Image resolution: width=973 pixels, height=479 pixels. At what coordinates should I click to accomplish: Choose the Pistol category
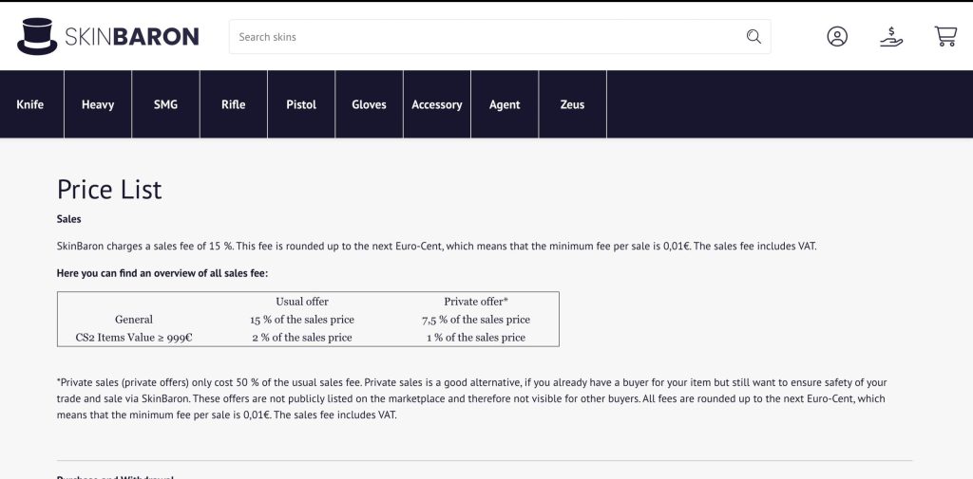301,104
